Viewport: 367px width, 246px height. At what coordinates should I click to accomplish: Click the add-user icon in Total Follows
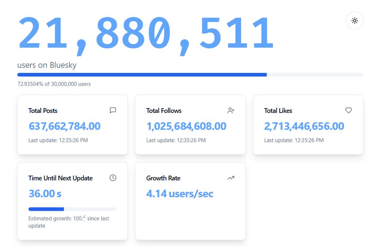click(x=231, y=110)
